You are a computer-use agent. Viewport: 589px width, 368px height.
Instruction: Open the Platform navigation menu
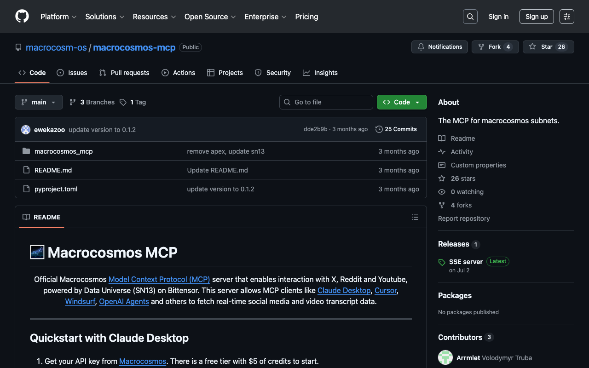[x=58, y=17]
